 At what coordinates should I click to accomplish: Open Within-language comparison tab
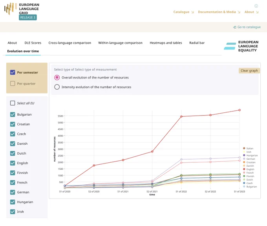point(120,43)
